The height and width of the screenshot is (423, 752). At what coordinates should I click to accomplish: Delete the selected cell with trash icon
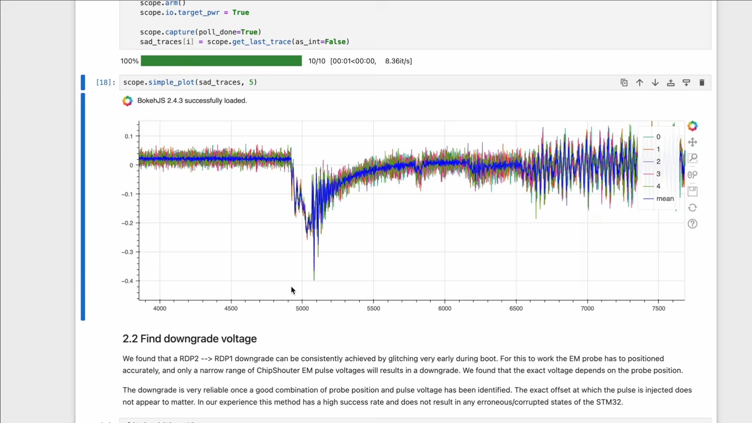tap(701, 83)
